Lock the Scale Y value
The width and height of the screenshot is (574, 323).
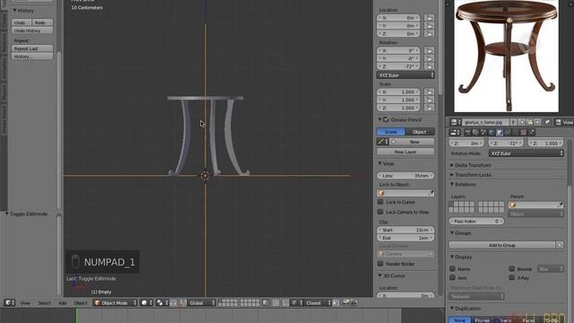pyautogui.click(x=429, y=100)
